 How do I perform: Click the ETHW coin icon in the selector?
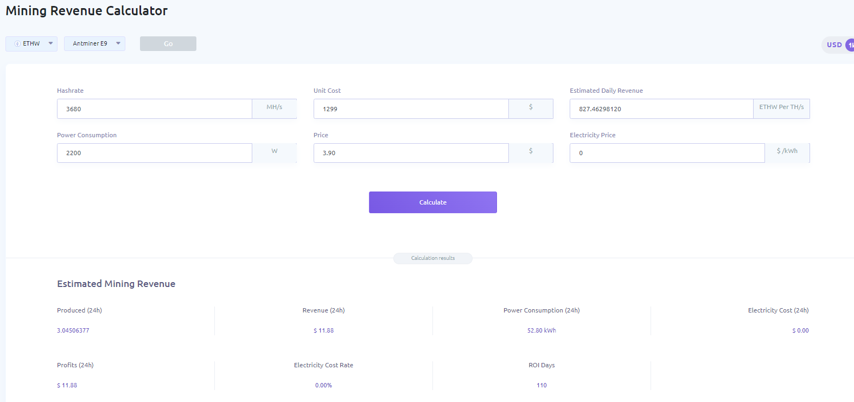(x=17, y=44)
